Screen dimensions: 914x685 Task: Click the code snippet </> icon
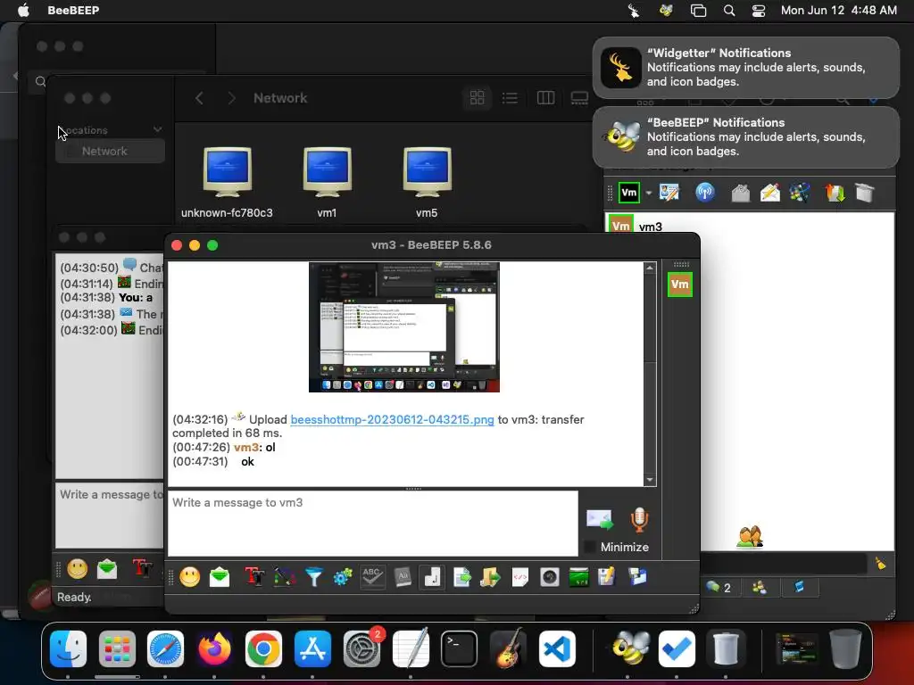tap(520, 577)
